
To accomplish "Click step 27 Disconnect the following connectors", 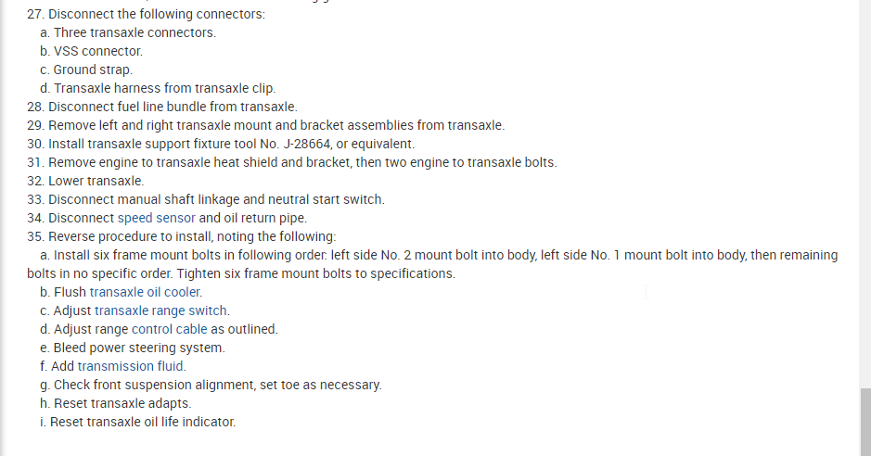I will click(146, 14).
